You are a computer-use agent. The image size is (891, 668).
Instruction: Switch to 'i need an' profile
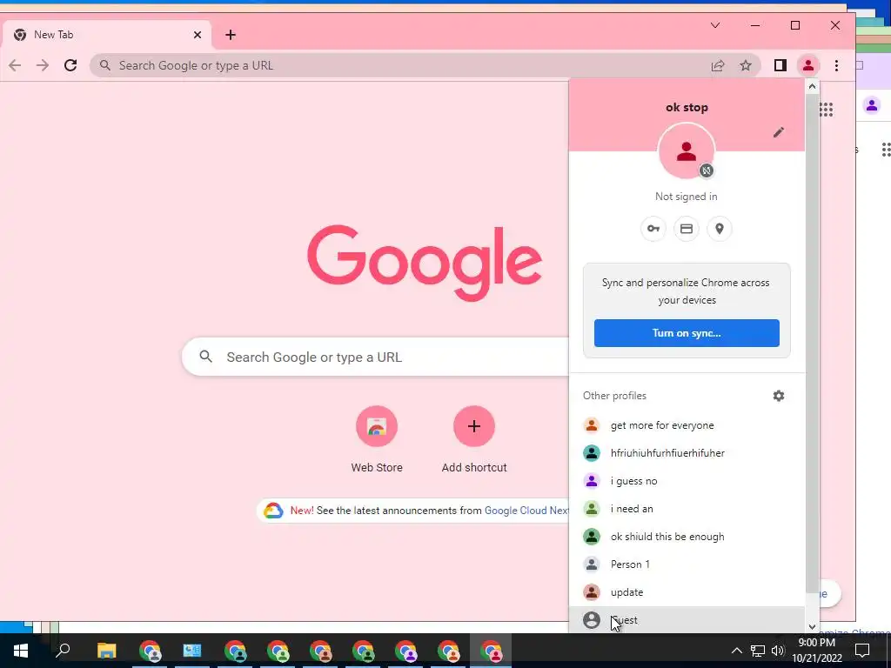pos(687,509)
